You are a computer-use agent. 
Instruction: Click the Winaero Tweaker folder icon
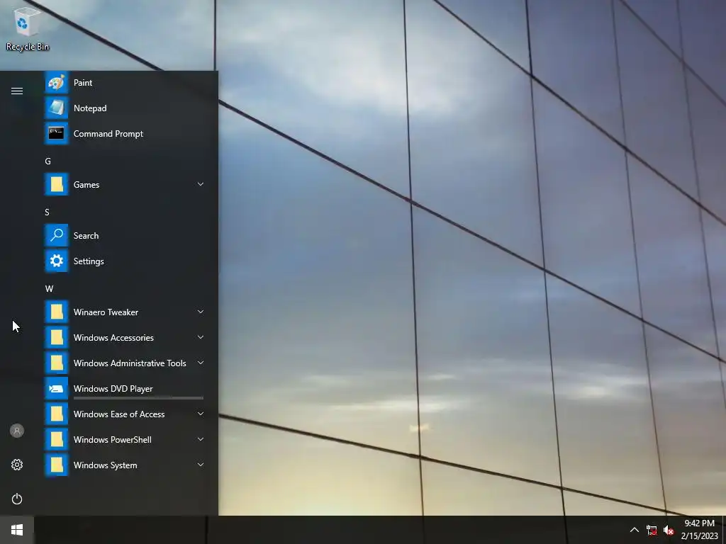click(57, 312)
